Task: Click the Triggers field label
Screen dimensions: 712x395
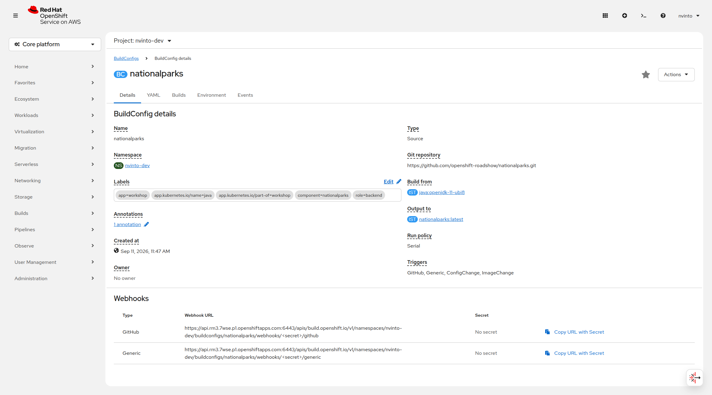Action: 417,262
